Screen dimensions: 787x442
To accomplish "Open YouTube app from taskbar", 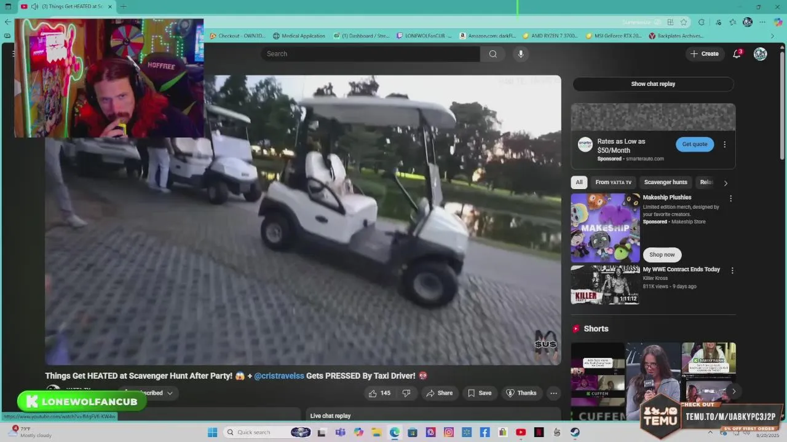I will tap(521, 432).
